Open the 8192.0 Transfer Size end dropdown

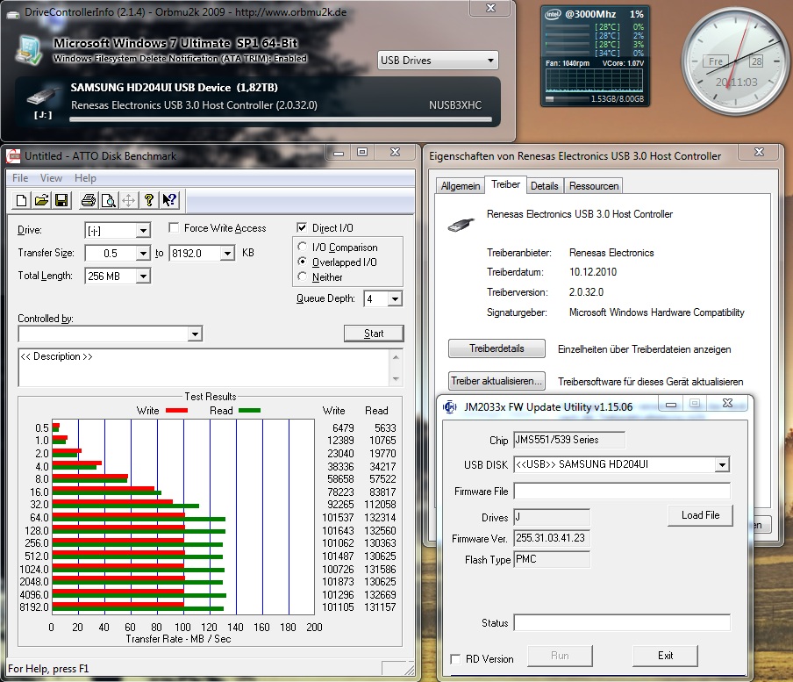coord(227,253)
